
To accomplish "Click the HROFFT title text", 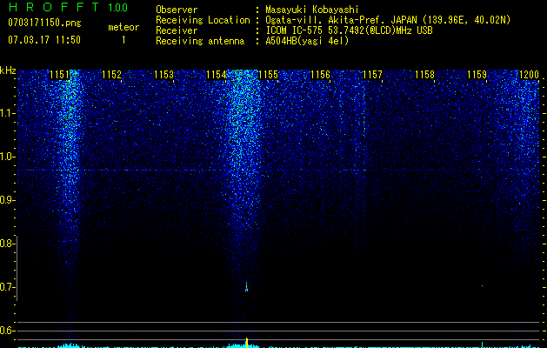I will 55,7.
